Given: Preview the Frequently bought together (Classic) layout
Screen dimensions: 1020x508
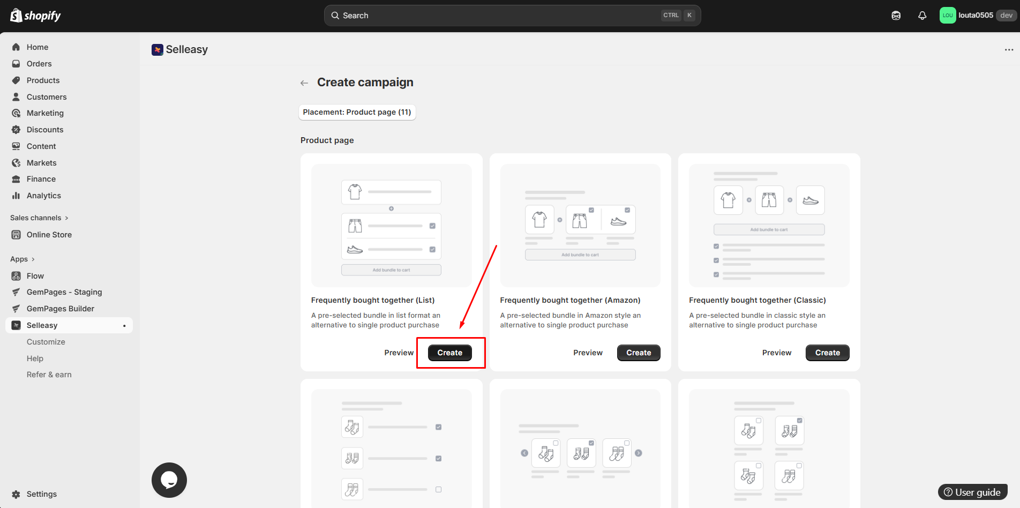Looking at the screenshot, I should (x=777, y=353).
